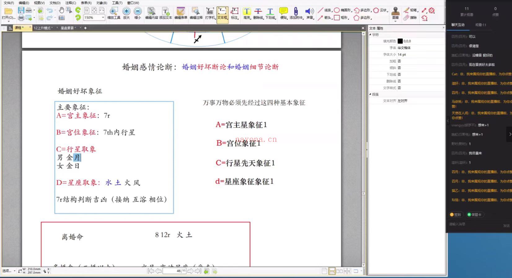Click the Zoom In (放大) icon
Screen dimensions: 512x278
126,13
